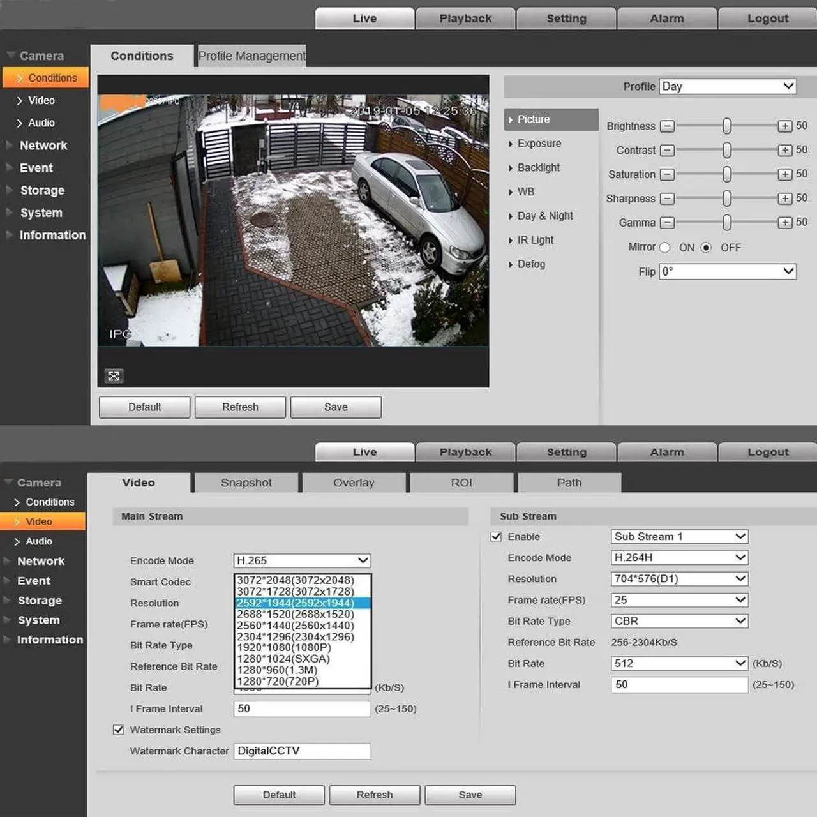Switch to the Profile Management tab
This screenshot has width=817, height=817.
(251, 56)
